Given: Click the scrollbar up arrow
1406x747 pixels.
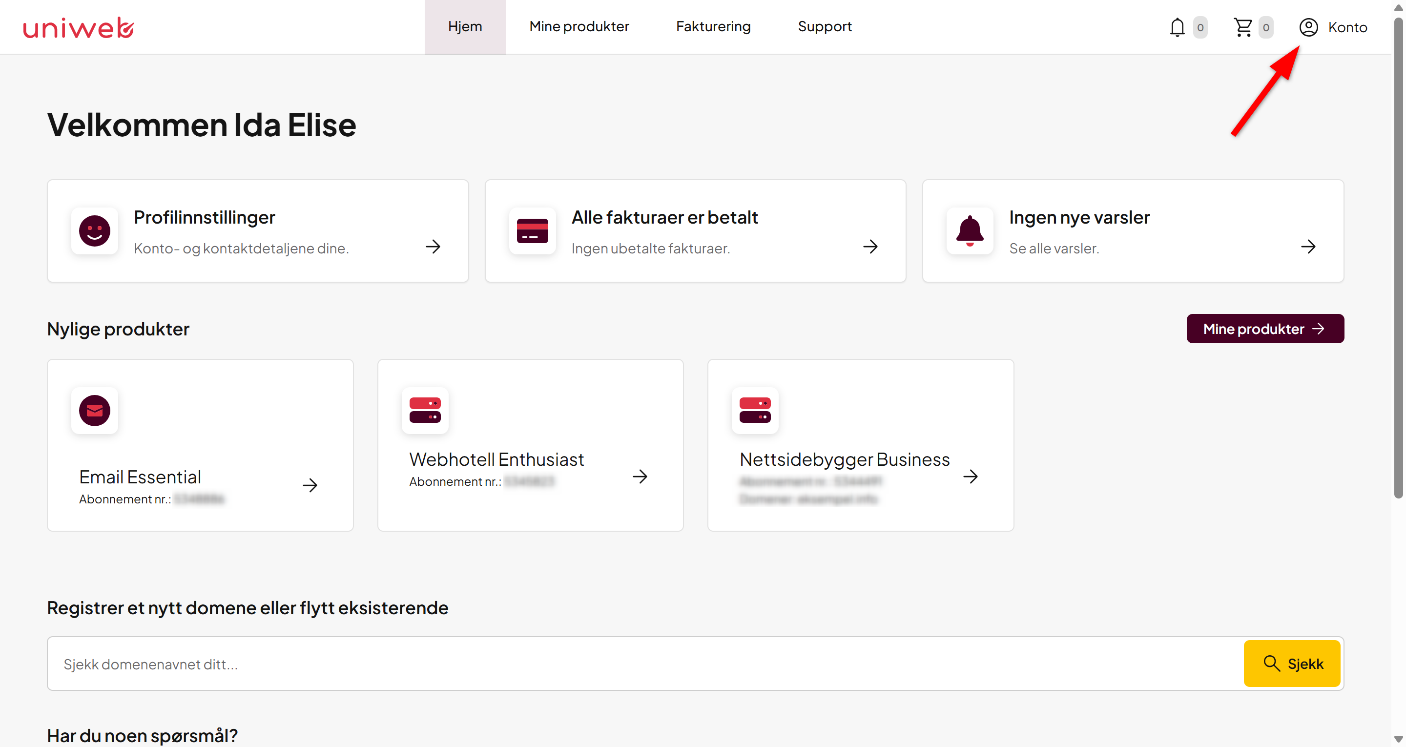Looking at the screenshot, I should coord(1398,8).
